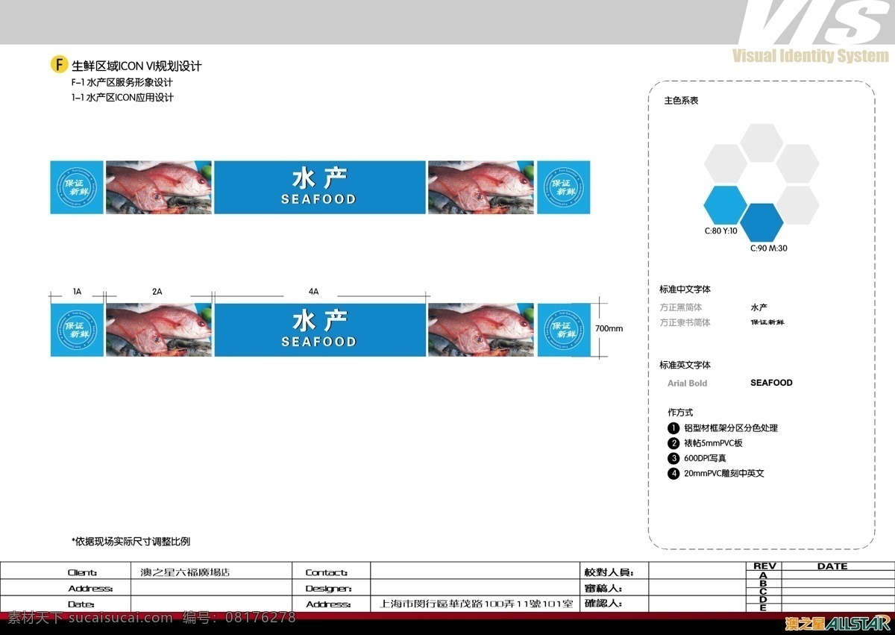
Task: Click the 标准中文字体 heading
Action: pyautogui.click(x=685, y=290)
